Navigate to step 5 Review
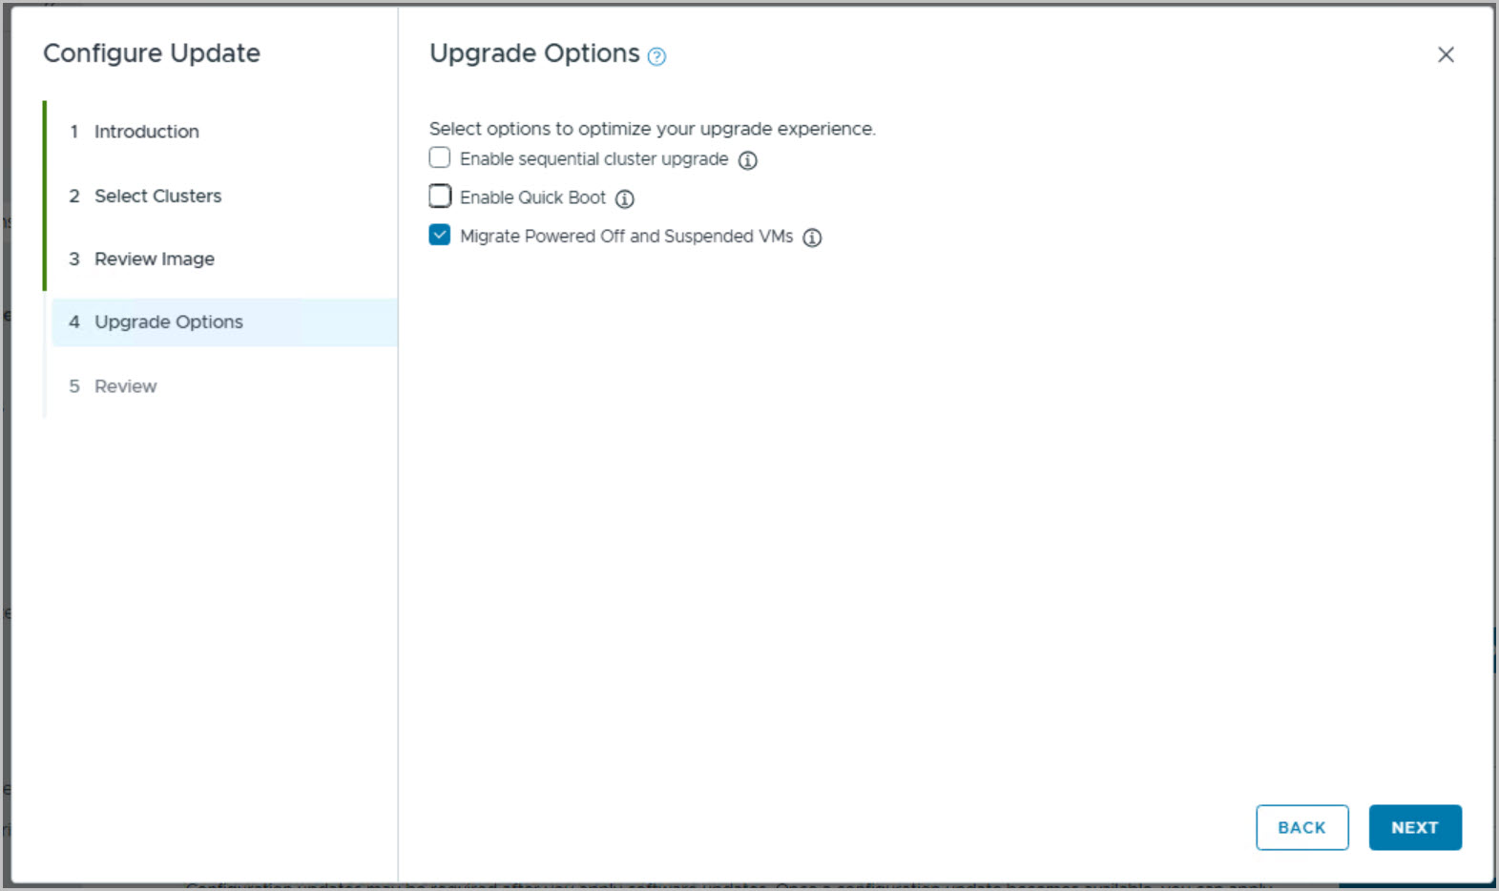This screenshot has height=891, width=1499. pos(125,386)
